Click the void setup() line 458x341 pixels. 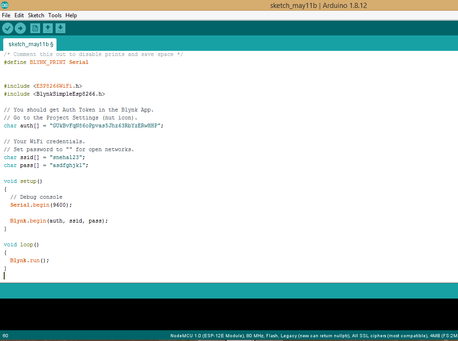tap(23, 181)
